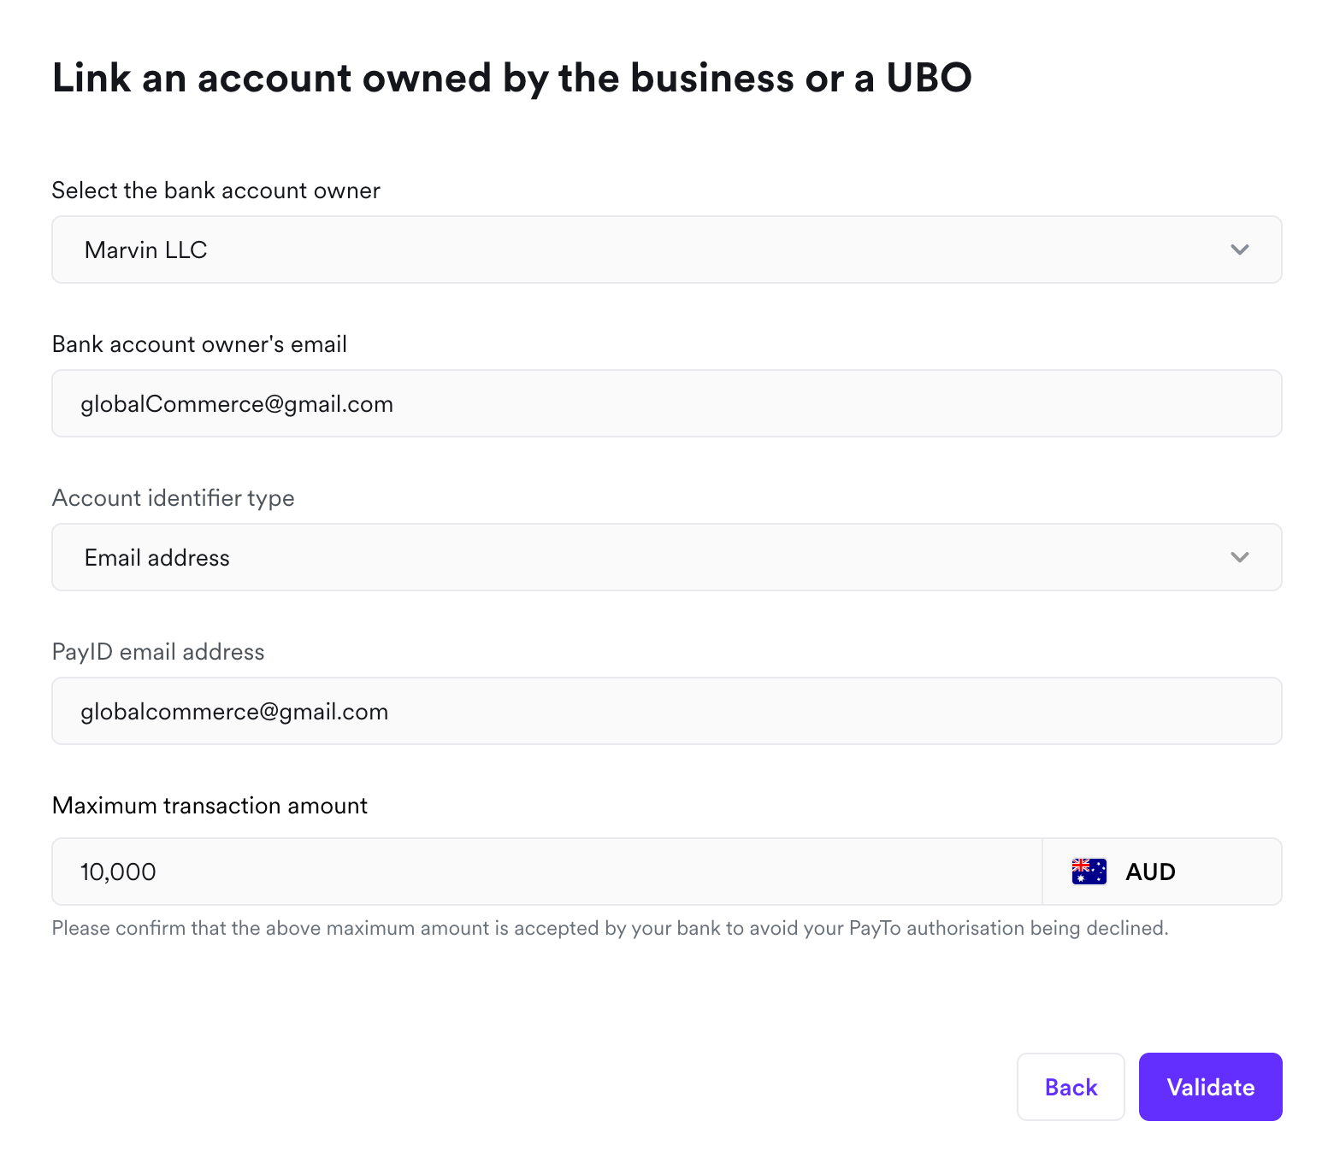Screen dimensions: 1334x1174
Task: Go back with the Back button
Action: pyautogui.click(x=1070, y=1087)
